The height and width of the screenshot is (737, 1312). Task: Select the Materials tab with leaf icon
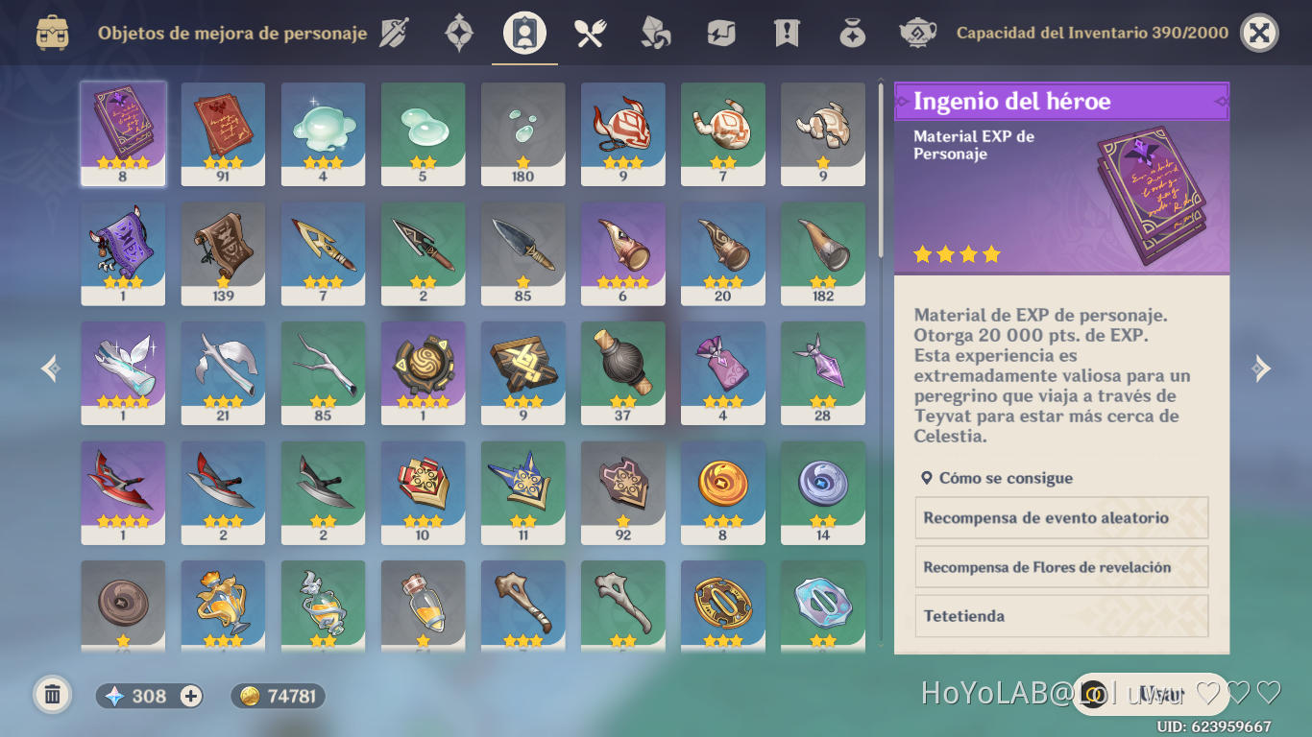(656, 33)
